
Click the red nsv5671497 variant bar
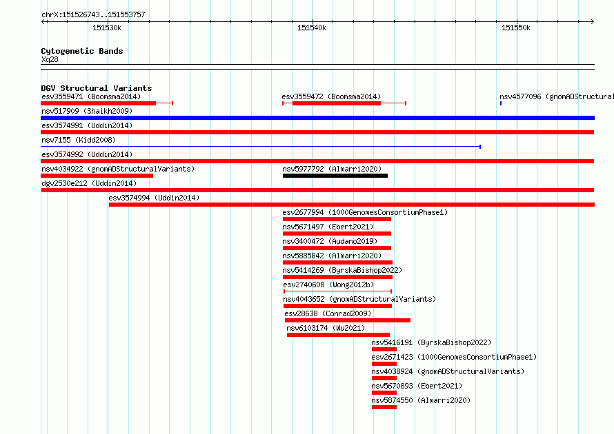(x=337, y=234)
